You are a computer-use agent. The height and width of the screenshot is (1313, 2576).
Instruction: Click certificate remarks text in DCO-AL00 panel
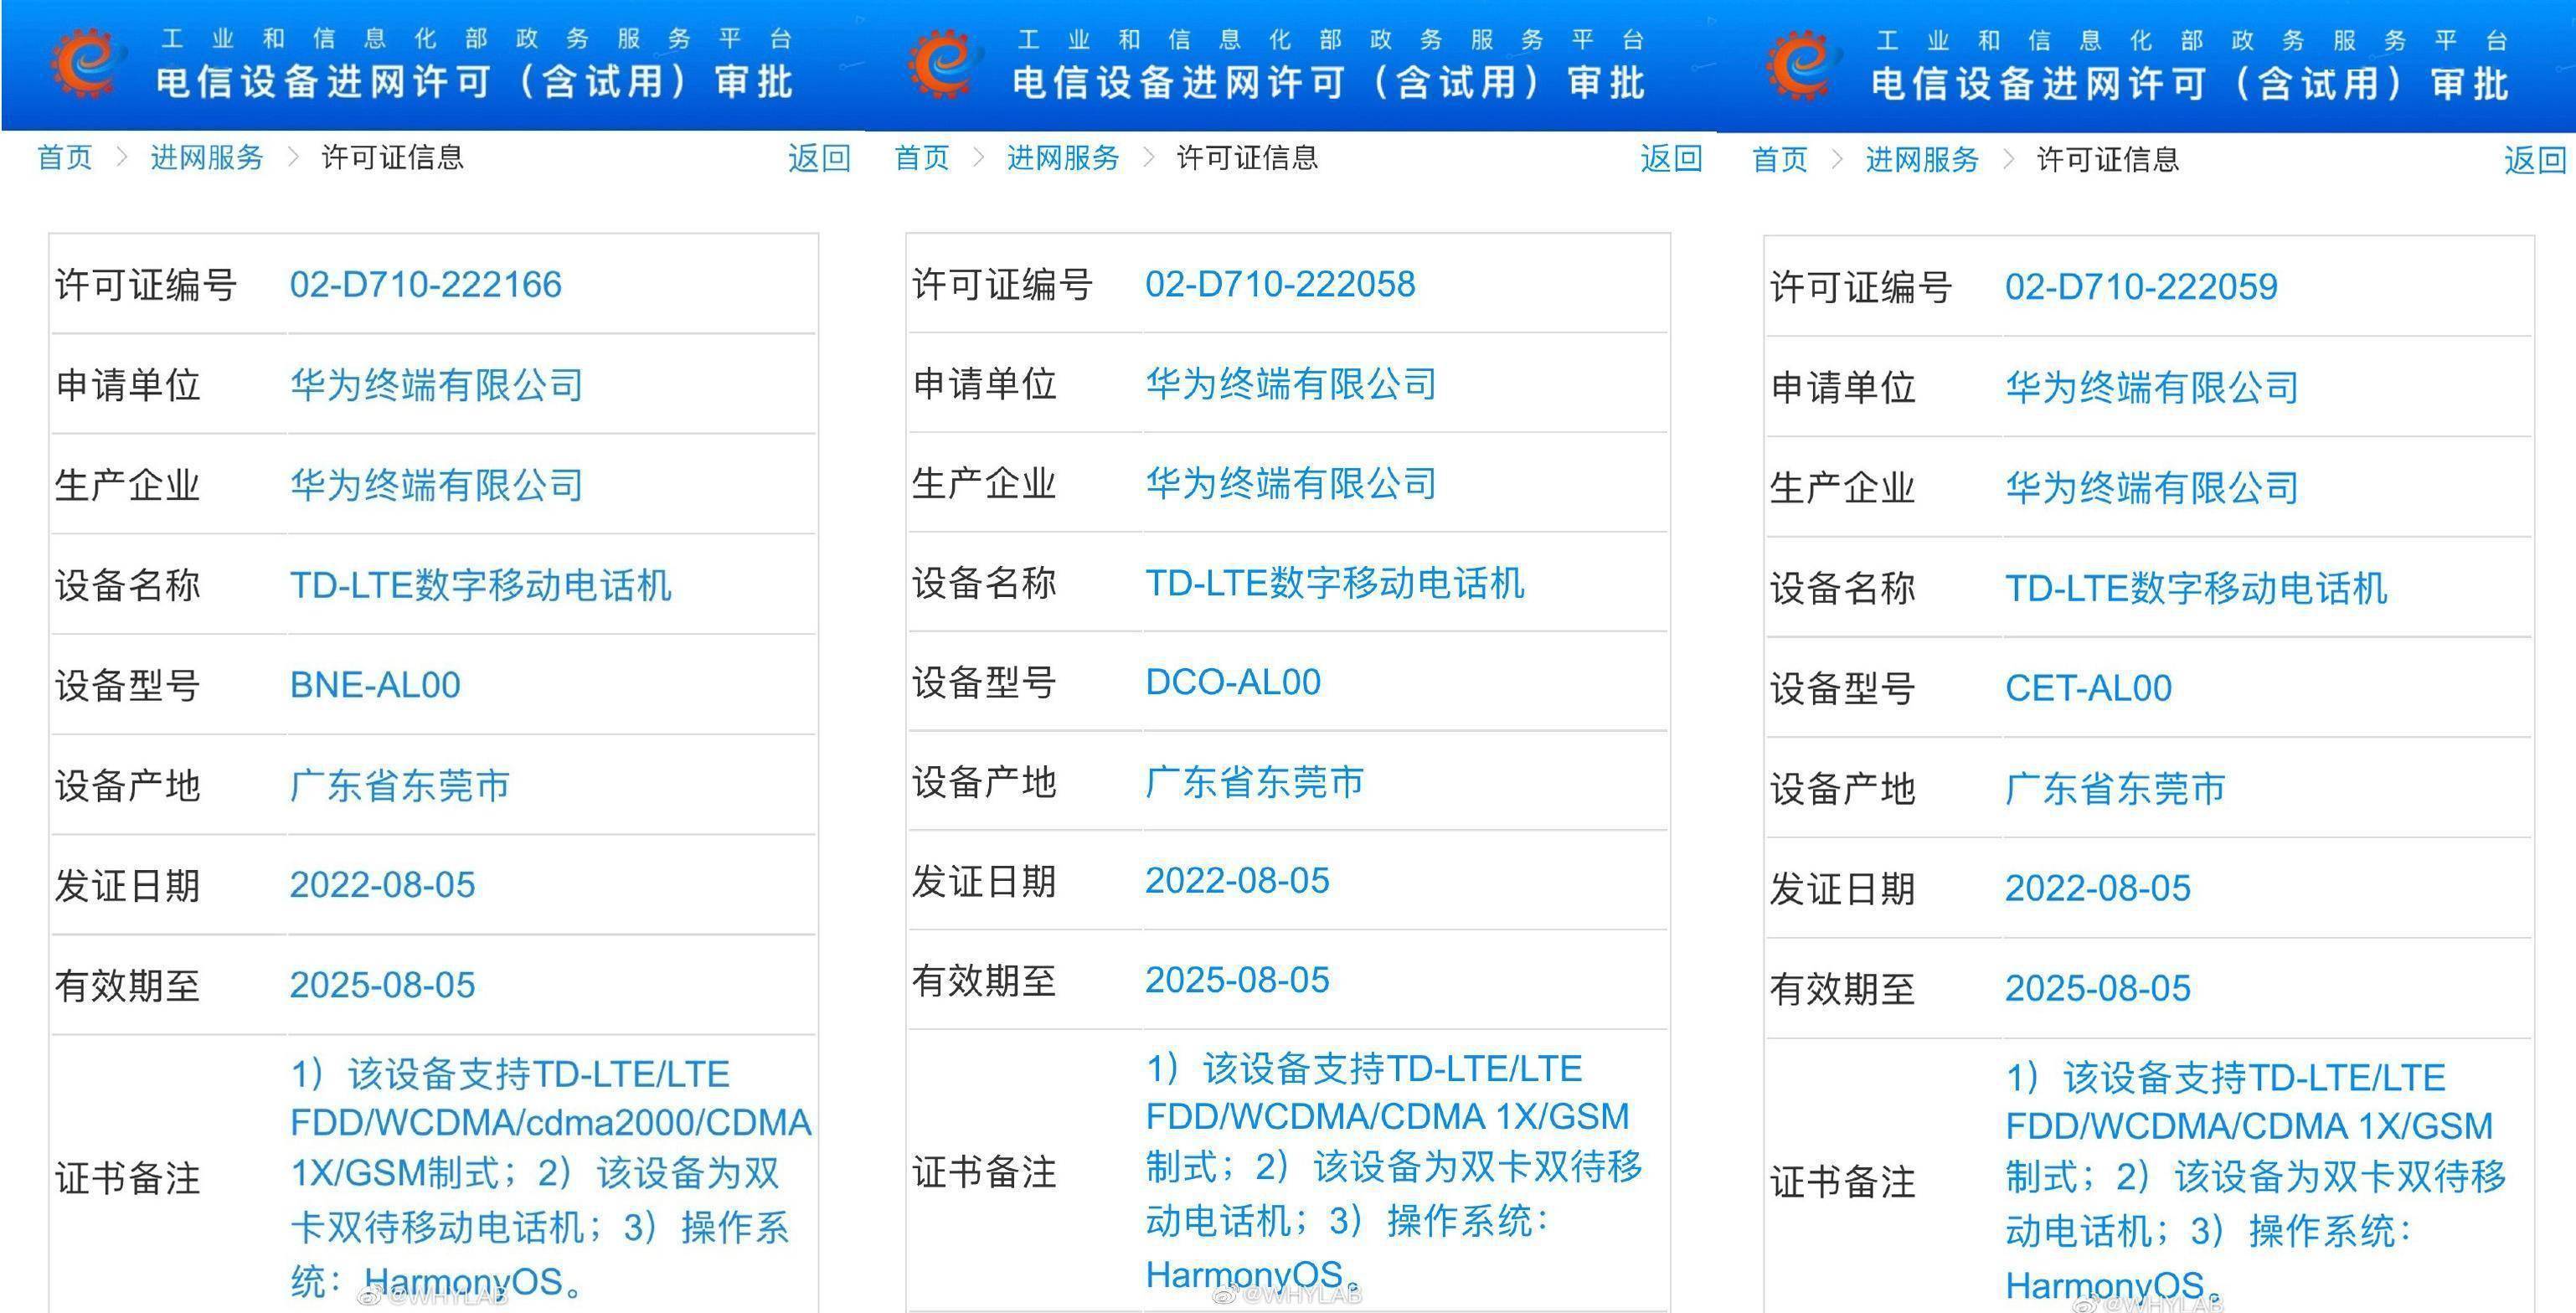[1395, 1171]
